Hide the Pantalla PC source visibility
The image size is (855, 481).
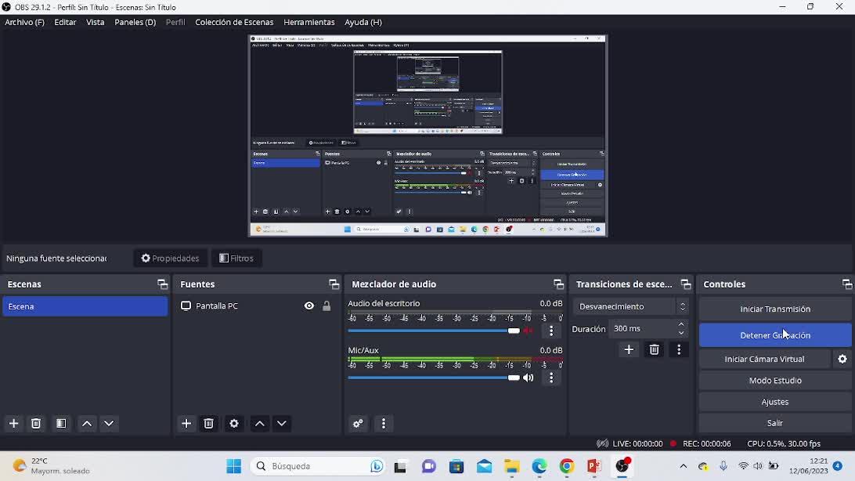309,306
